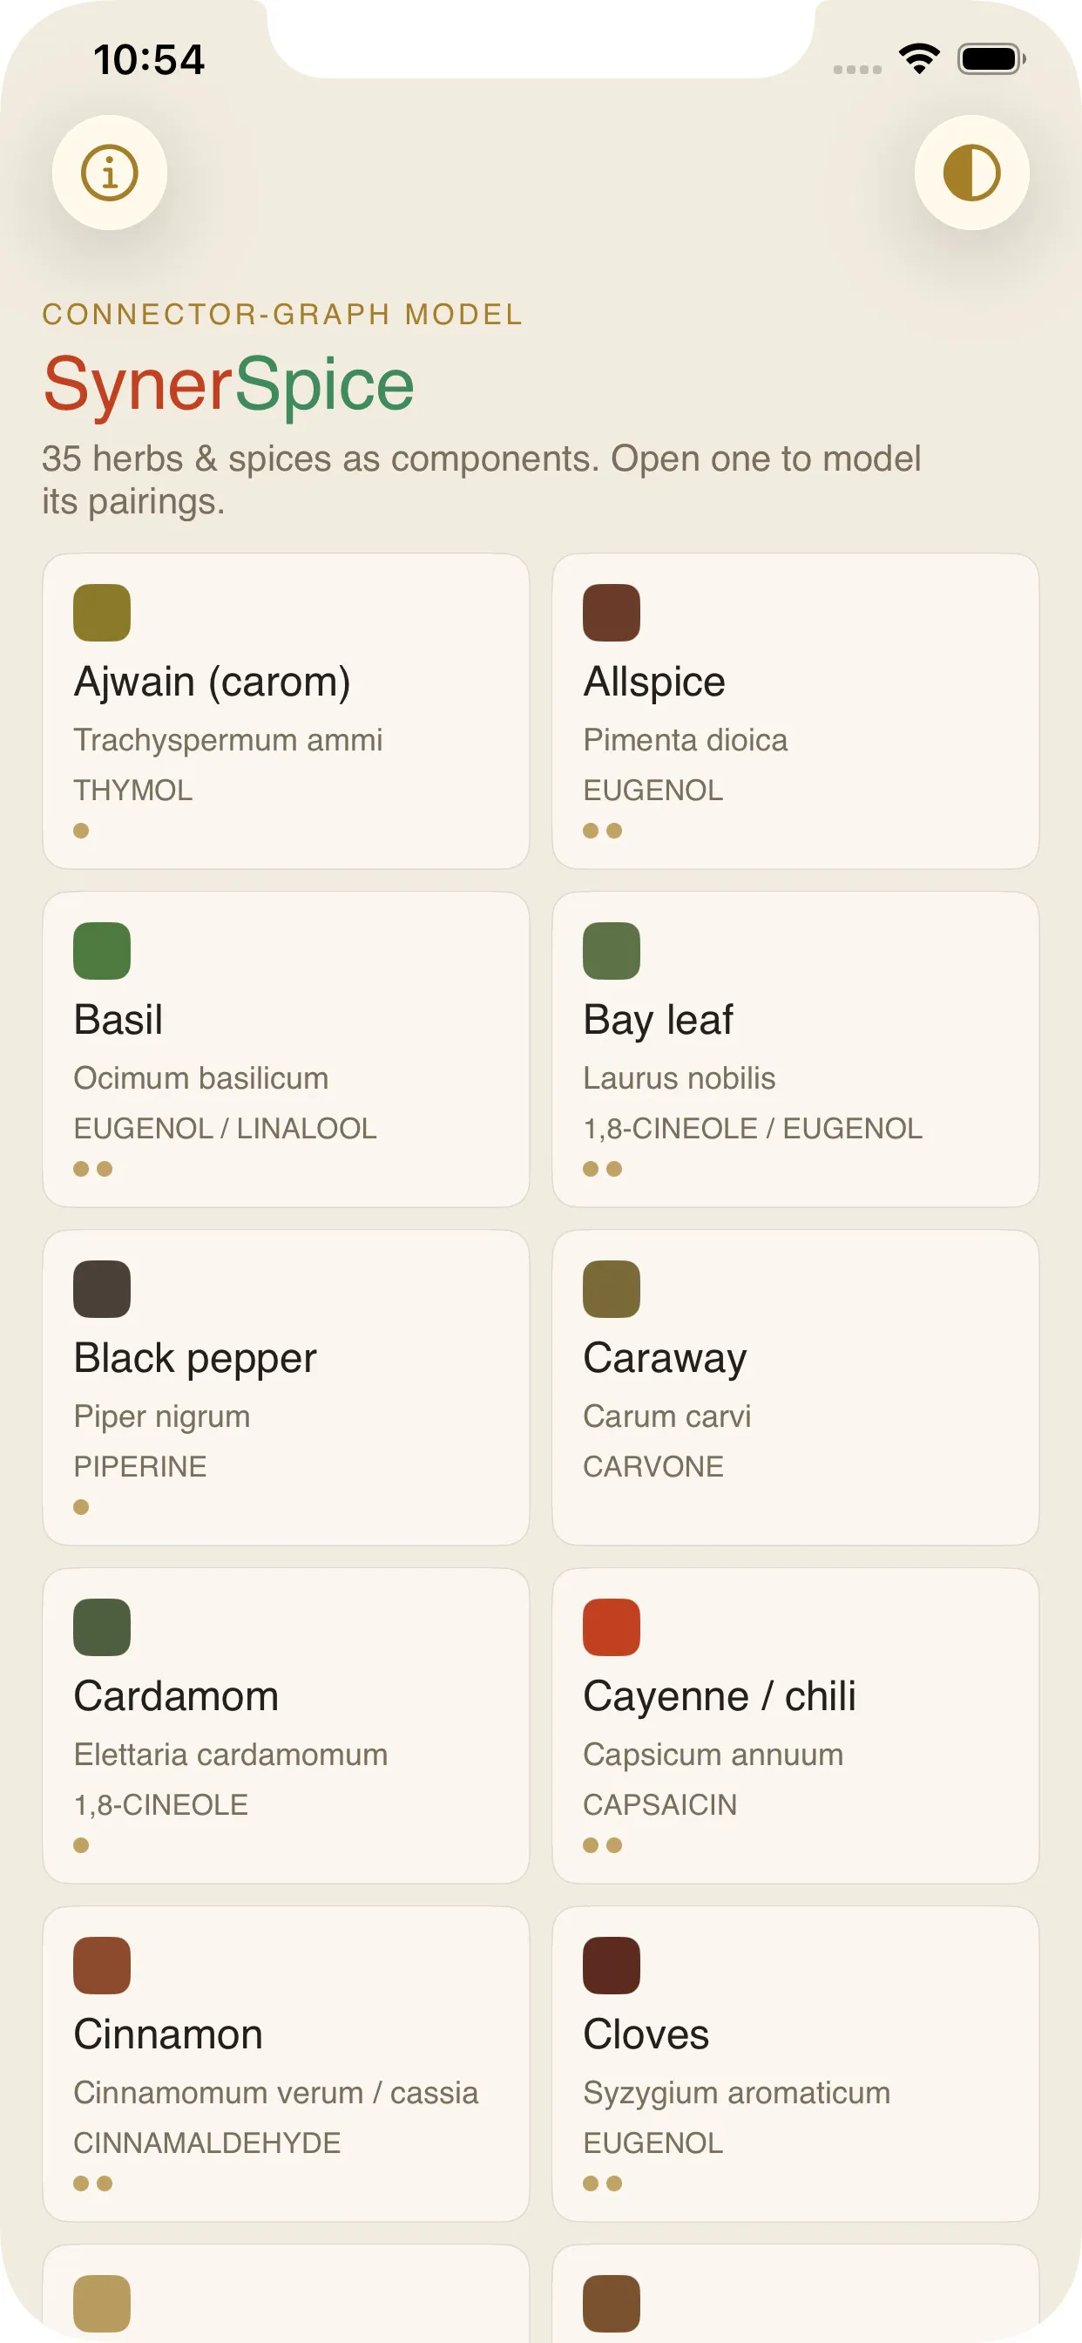Select the Black pepper title text
This screenshot has width=1082, height=2343.
tap(194, 1359)
